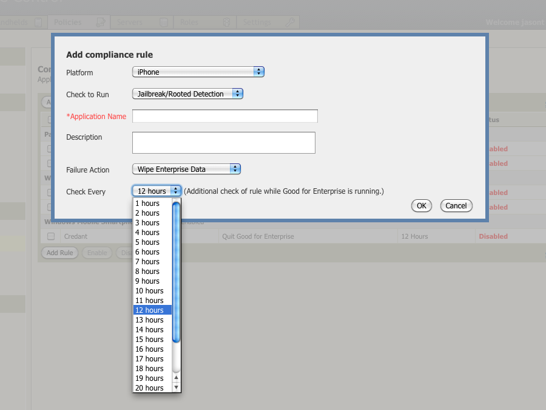
Task: Click the hours list scroll down arrow
Action: [176, 387]
